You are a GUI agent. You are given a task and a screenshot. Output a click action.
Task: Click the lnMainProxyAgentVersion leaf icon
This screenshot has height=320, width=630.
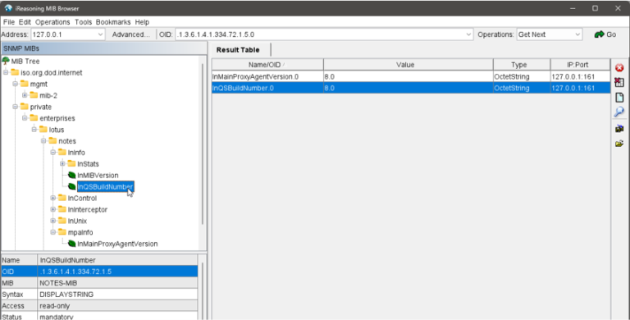[x=72, y=244]
